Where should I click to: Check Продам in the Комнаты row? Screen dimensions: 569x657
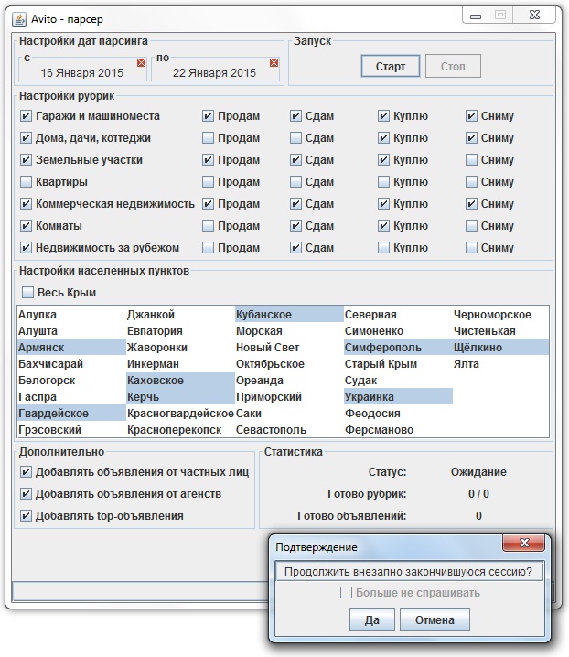coord(209,226)
